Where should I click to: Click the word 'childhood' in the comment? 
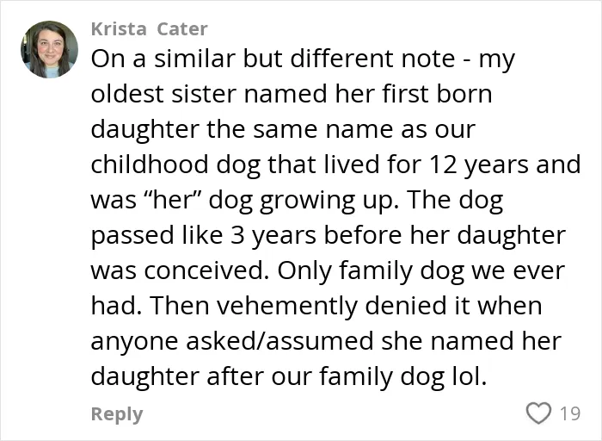(150, 165)
